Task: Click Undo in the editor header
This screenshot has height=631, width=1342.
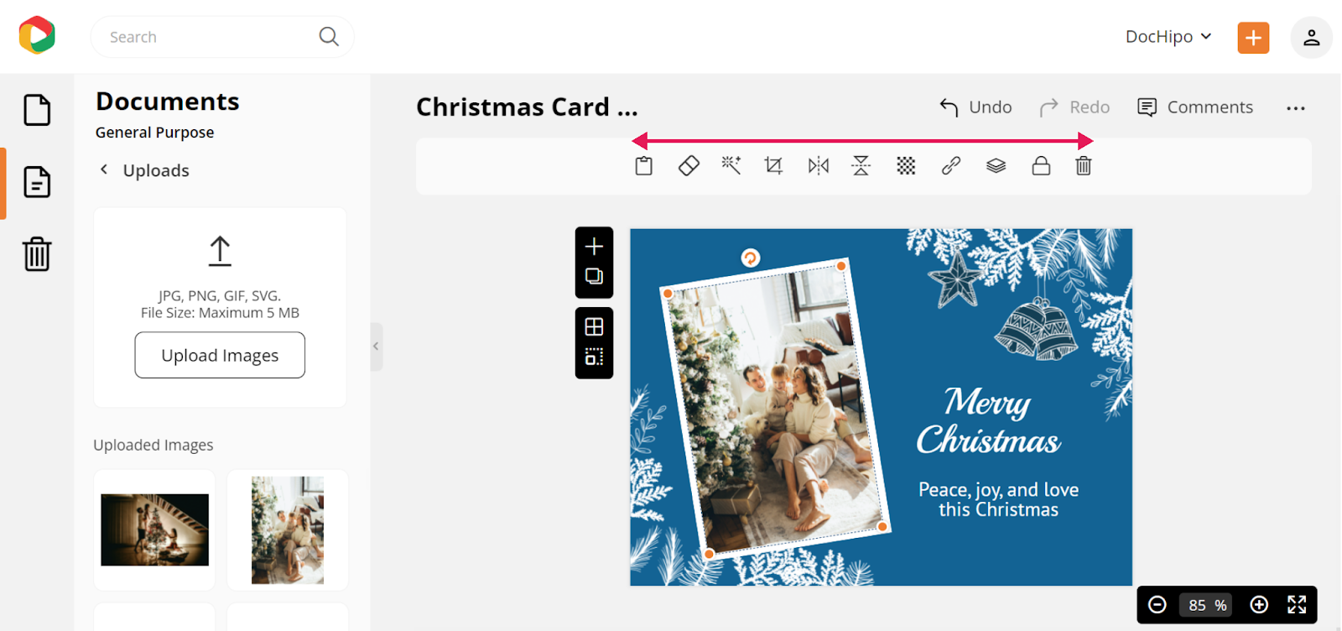Action: (x=975, y=107)
